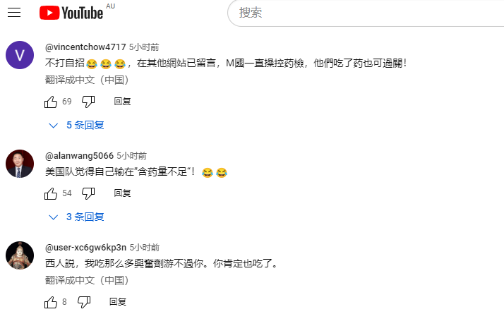Screen dimensions: 504x314
Task: Open alanwang5066's profile avatar
Action: (20, 164)
